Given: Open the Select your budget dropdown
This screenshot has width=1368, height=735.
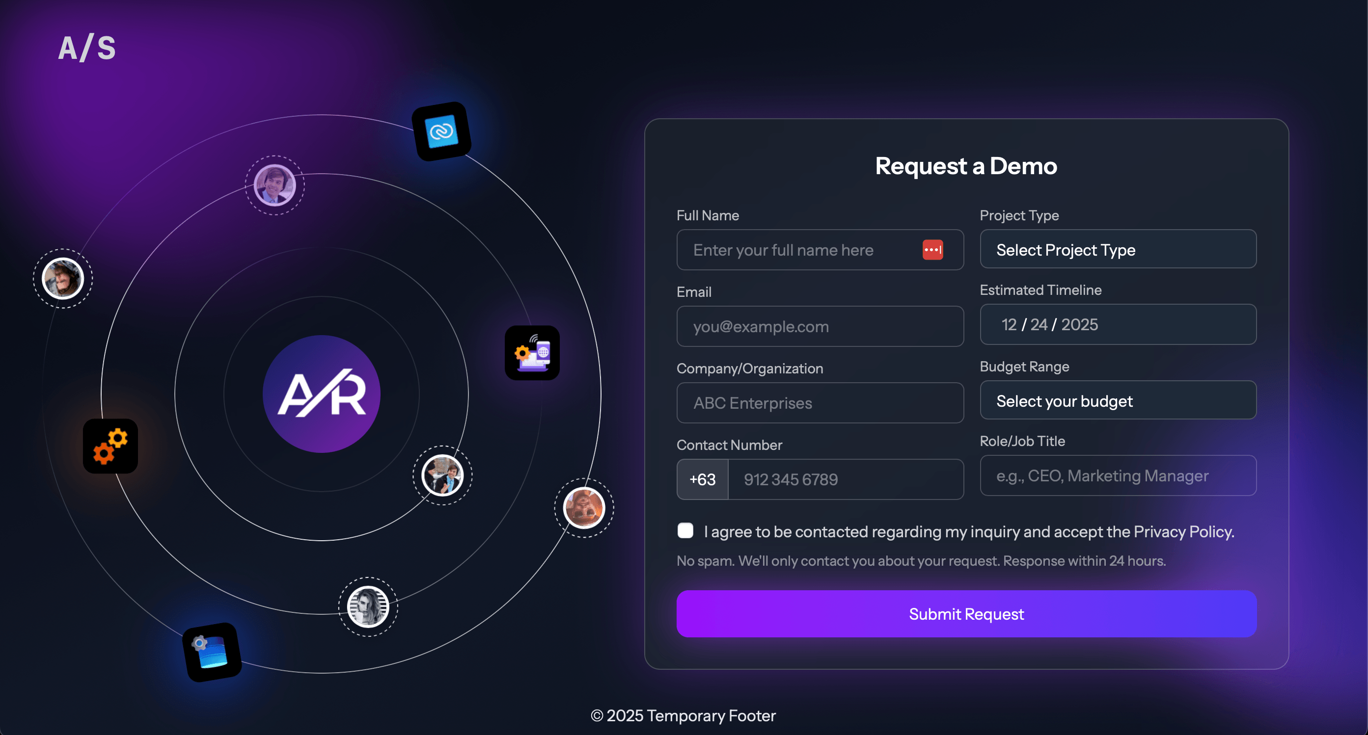Looking at the screenshot, I should [x=1118, y=401].
